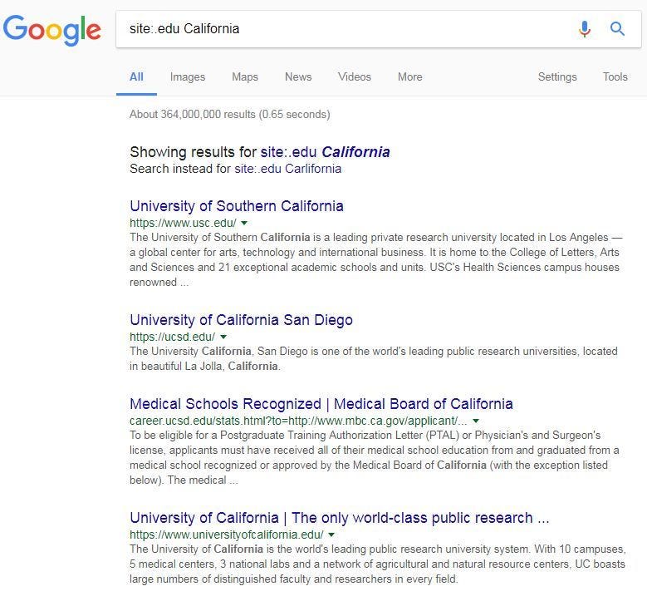Screen dimensions: 647x601
Task: Open the News tab
Action: tap(298, 76)
